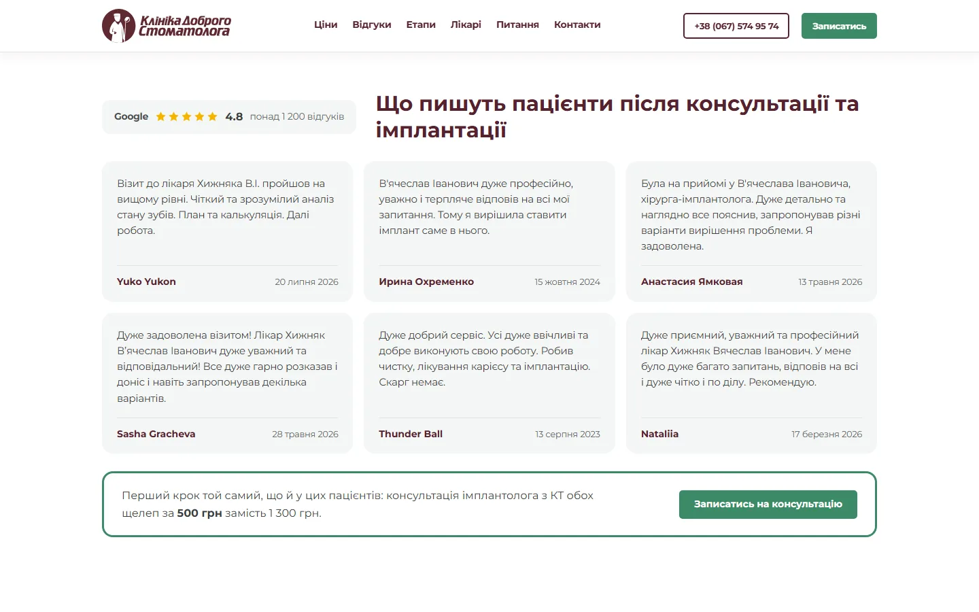Image resolution: width=979 pixels, height=612 pixels.
Task: Click the review text starting 'Візит до лікаря Хижняка'
Action: pyautogui.click(x=226, y=207)
